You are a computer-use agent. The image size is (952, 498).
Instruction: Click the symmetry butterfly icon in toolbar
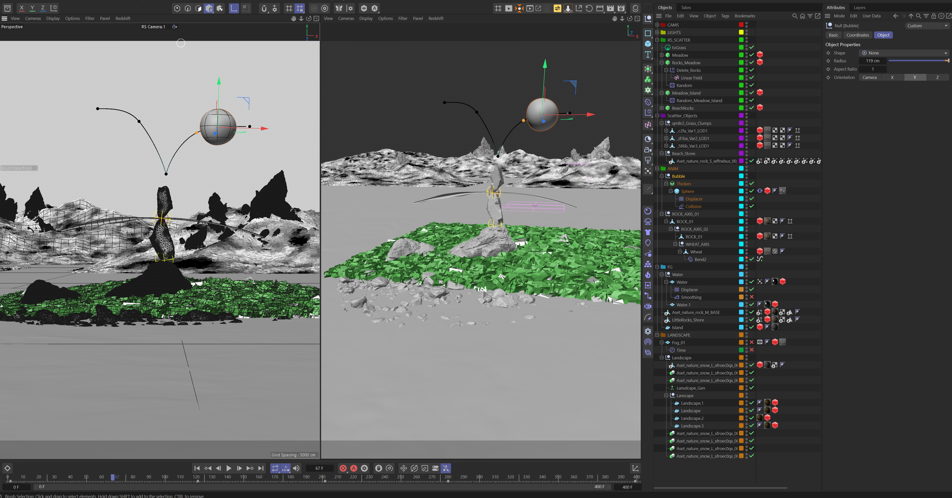[x=339, y=8]
